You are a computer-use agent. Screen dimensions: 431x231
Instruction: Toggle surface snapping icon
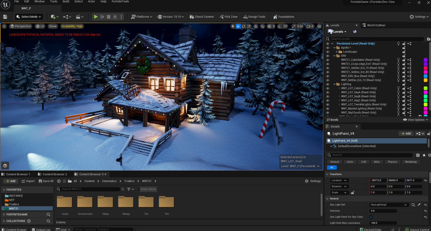point(262,26)
